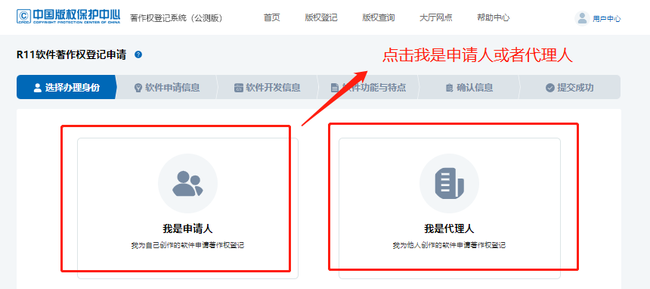Select the 软件申请信息 step tab
Viewport: 650px width, 289px height.
click(x=167, y=87)
